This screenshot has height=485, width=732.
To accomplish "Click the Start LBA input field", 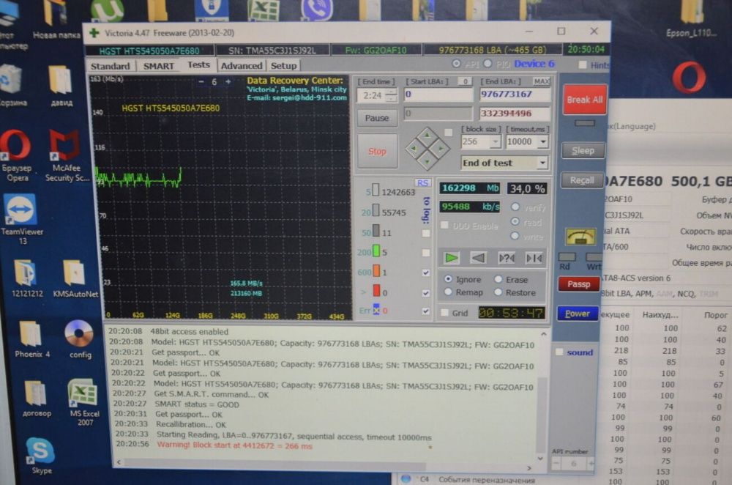I will [438, 95].
